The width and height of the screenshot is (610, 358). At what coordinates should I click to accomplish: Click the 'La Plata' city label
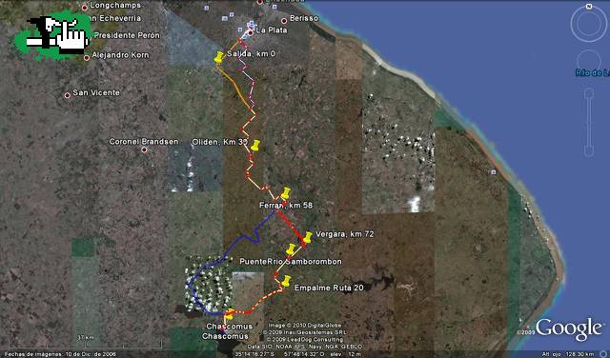(x=272, y=30)
